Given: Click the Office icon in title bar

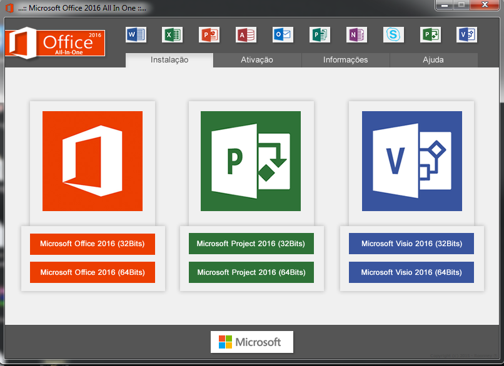Looking at the screenshot, I should 9,8.
